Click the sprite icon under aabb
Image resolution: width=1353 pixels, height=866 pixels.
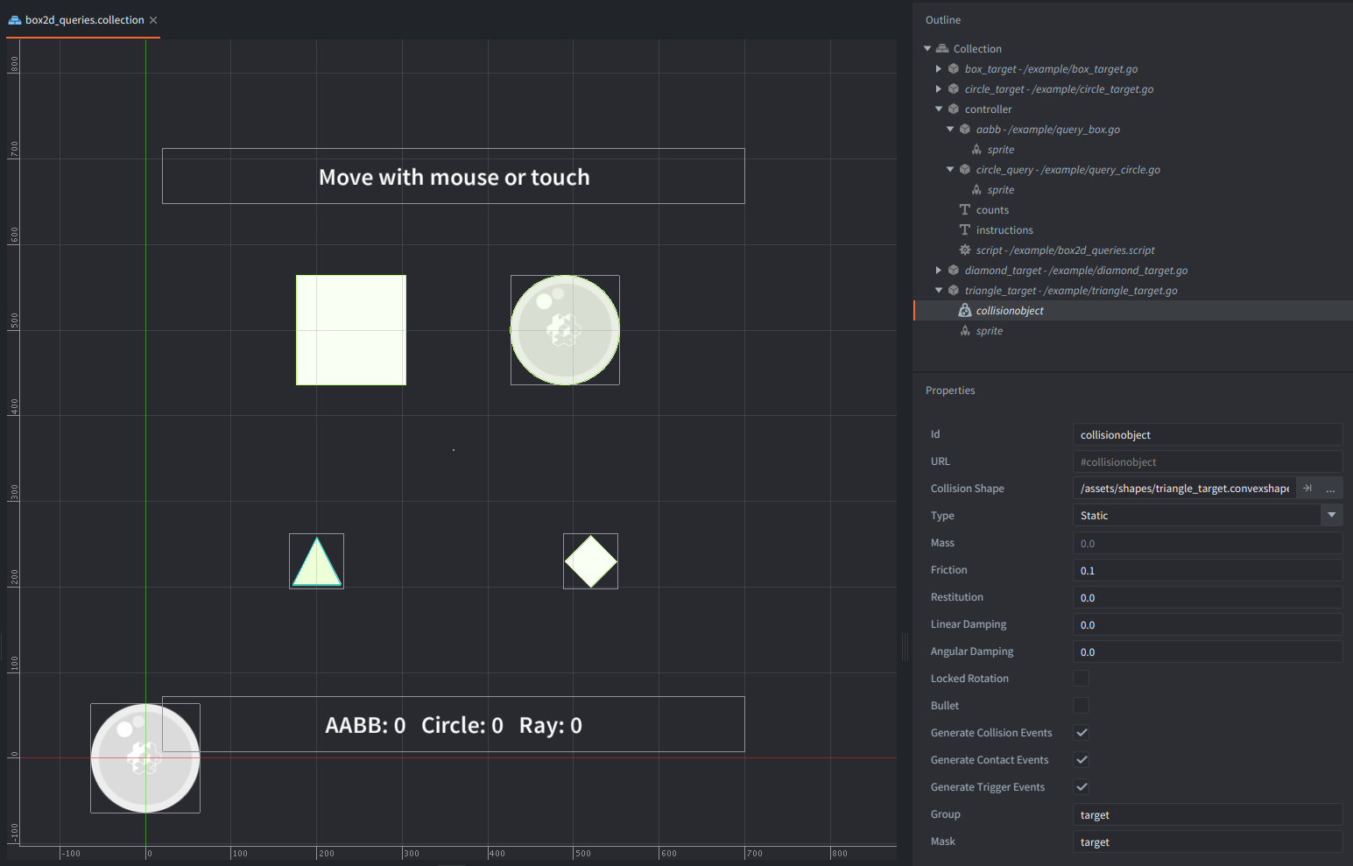[976, 150]
